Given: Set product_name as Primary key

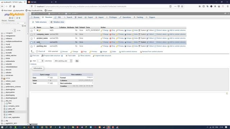Looking at the screenshot, I should coord(120,38).
